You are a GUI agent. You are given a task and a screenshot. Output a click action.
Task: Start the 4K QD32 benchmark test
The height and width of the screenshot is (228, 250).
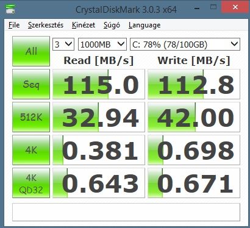point(31,183)
